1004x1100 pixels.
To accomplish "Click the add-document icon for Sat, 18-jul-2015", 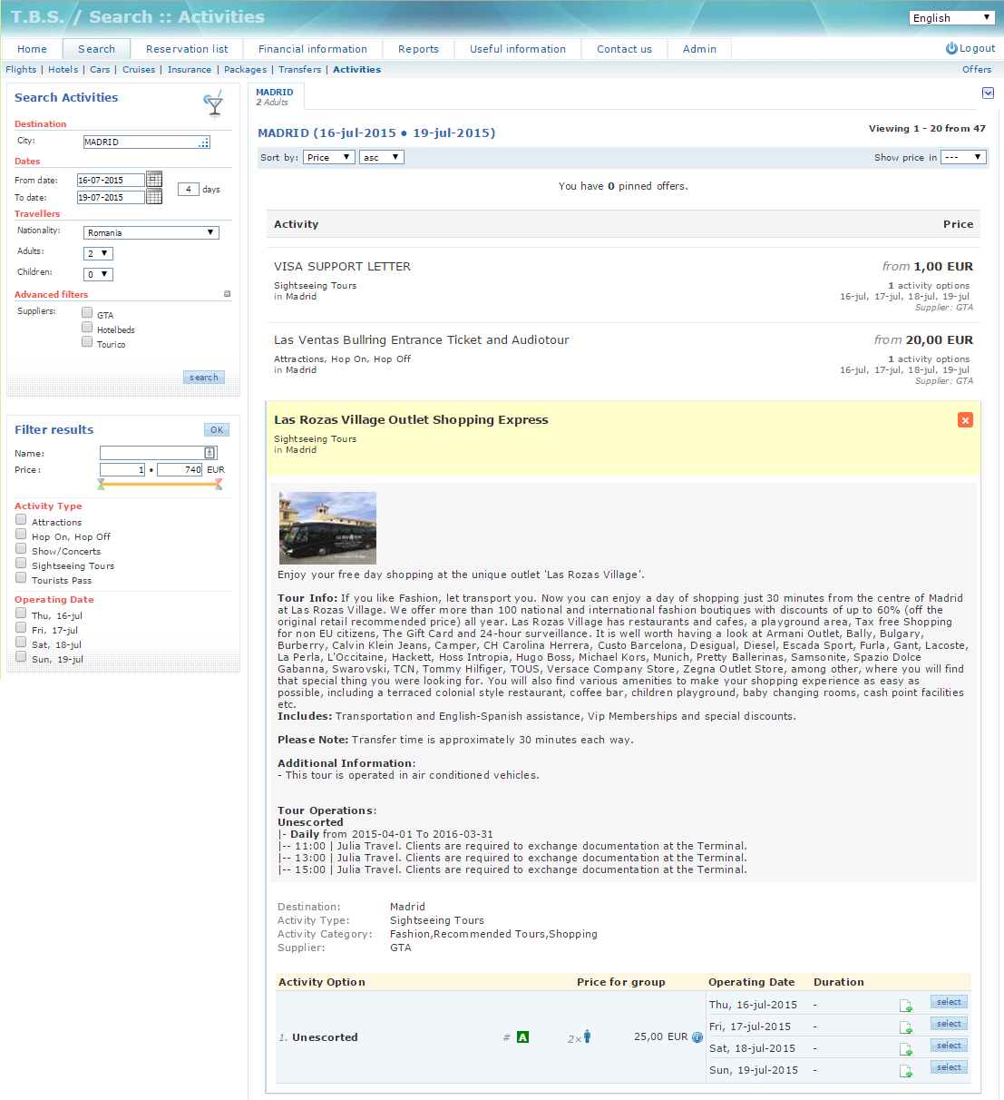I will coord(905,1049).
